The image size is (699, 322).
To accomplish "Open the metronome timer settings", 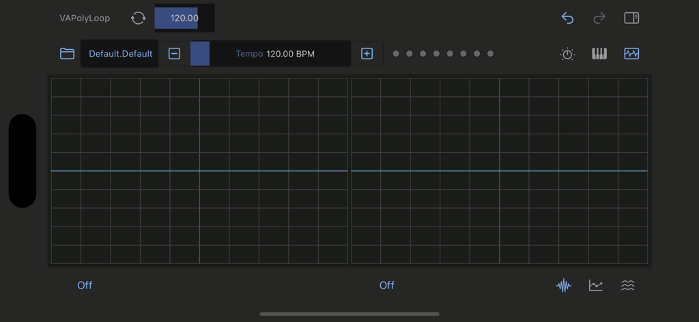I will (567, 54).
